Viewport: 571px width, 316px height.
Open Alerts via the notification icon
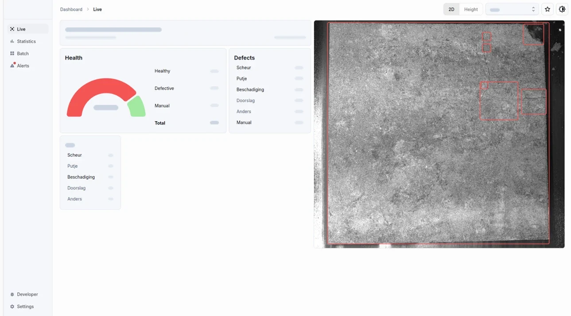click(x=12, y=66)
